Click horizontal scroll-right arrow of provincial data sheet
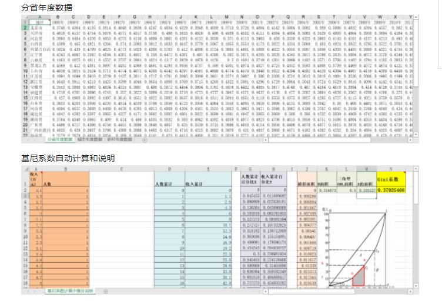 tap(410, 140)
